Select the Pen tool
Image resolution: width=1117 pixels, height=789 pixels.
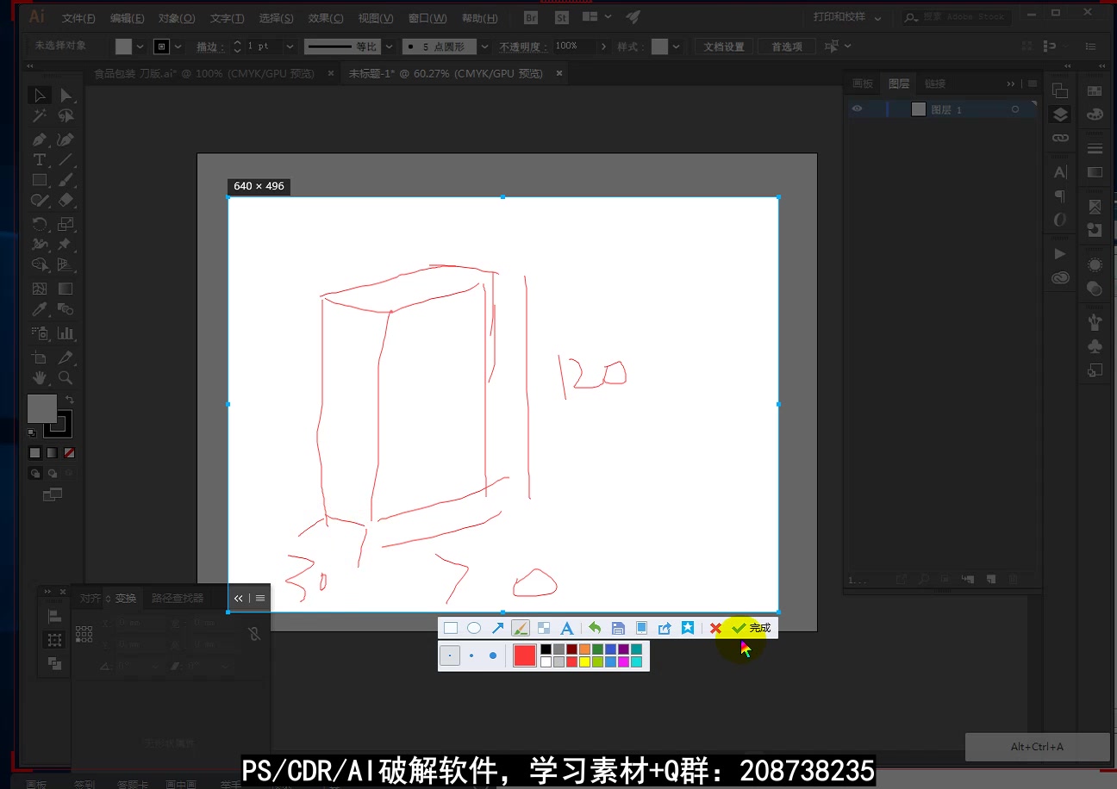pyautogui.click(x=40, y=140)
